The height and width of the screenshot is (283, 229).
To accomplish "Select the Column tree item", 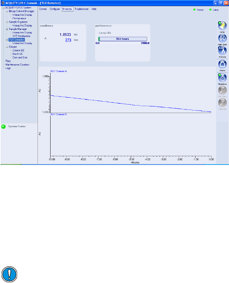I will tap(13, 47).
